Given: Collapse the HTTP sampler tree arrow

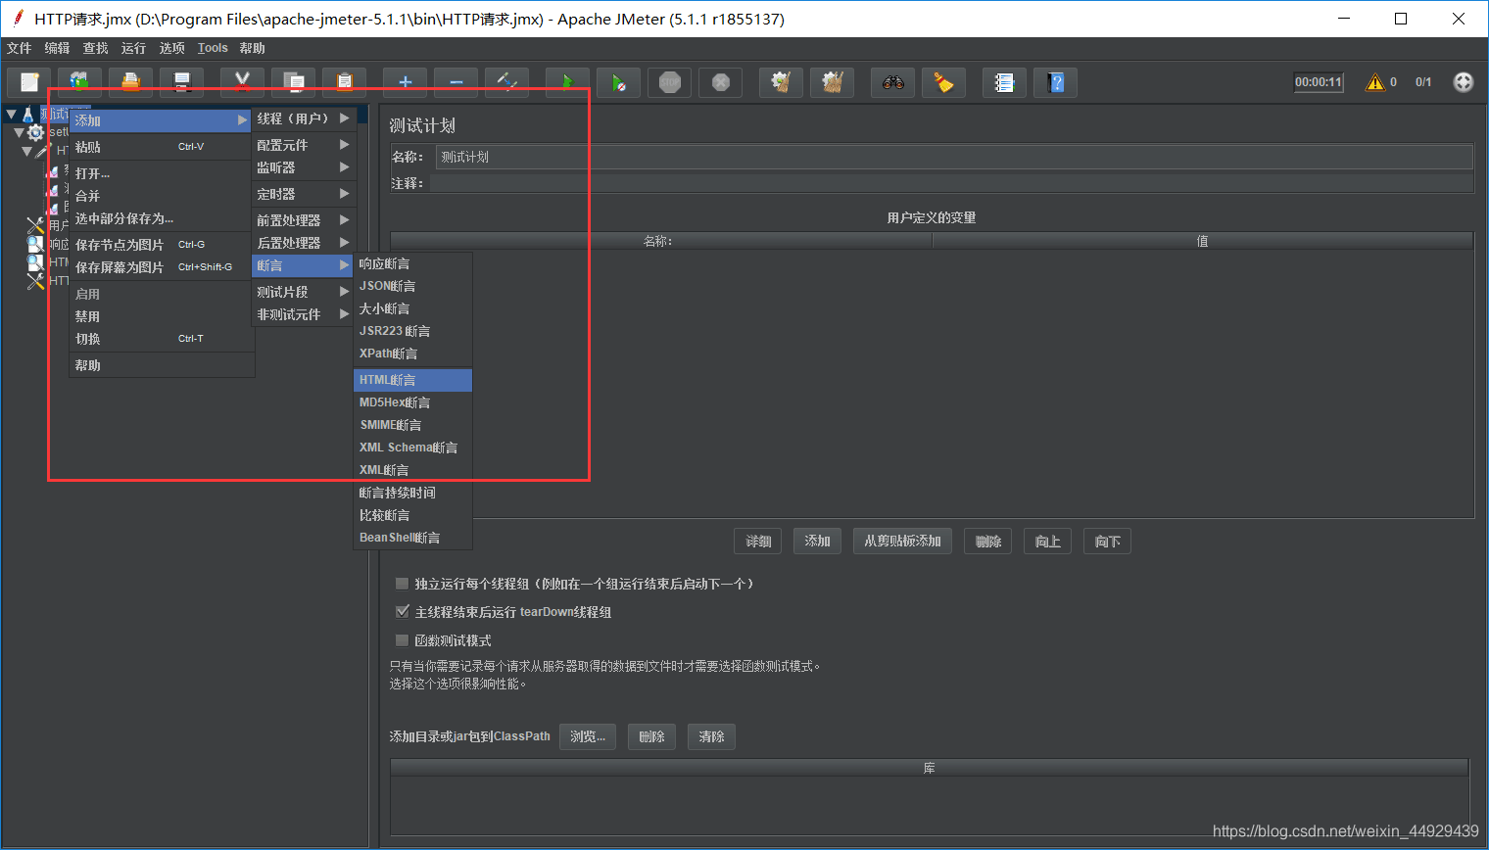Looking at the screenshot, I should [x=26, y=151].
